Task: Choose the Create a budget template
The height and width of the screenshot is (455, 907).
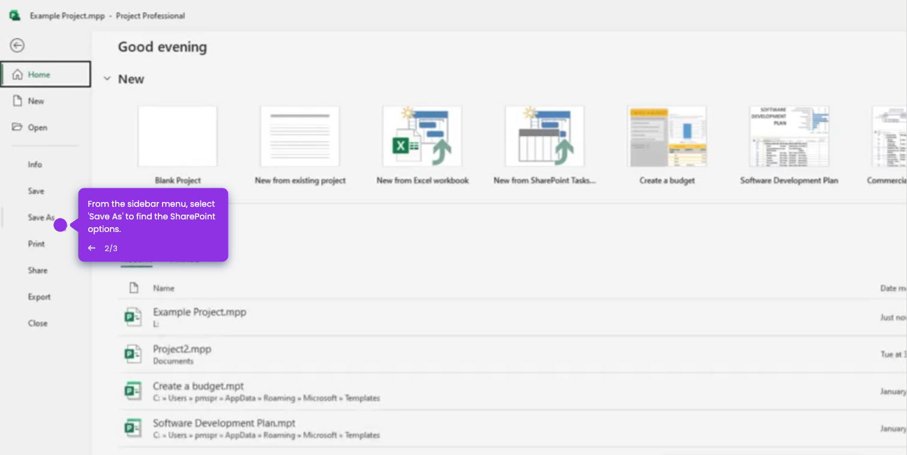Action: [667, 136]
